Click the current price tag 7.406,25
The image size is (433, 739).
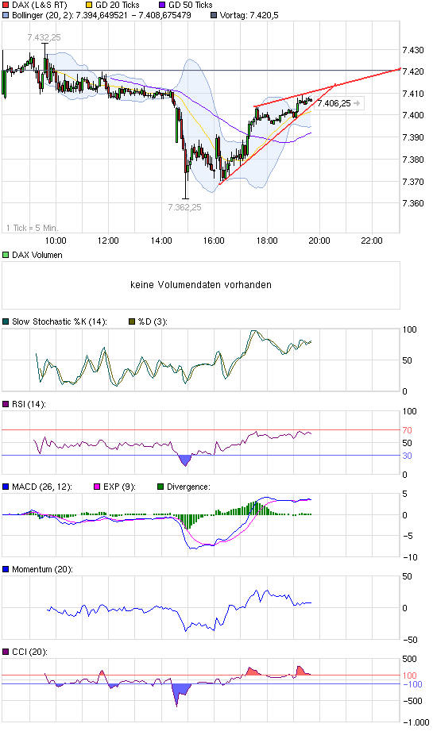pyautogui.click(x=334, y=103)
